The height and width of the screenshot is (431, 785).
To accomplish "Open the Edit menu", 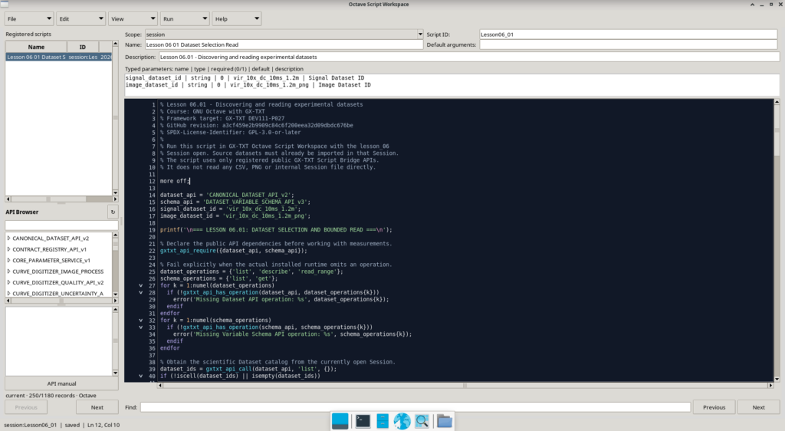I will pos(80,19).
